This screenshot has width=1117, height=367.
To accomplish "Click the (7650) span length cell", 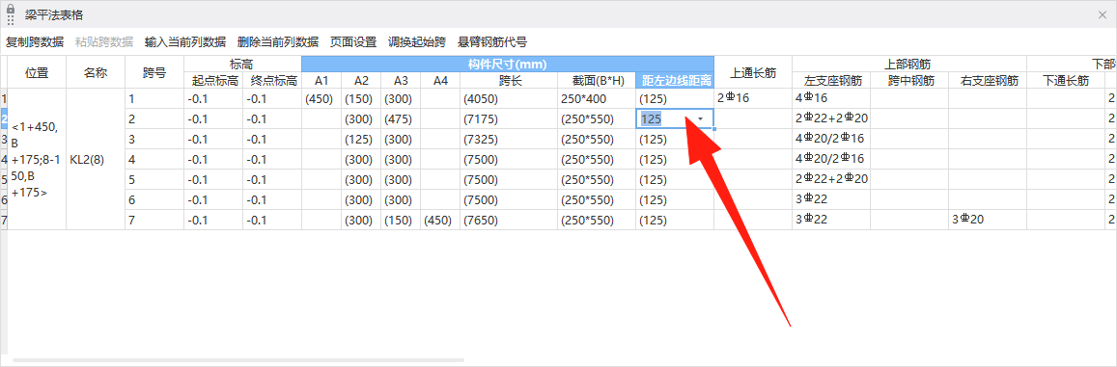I will click(x=509, y=220).
